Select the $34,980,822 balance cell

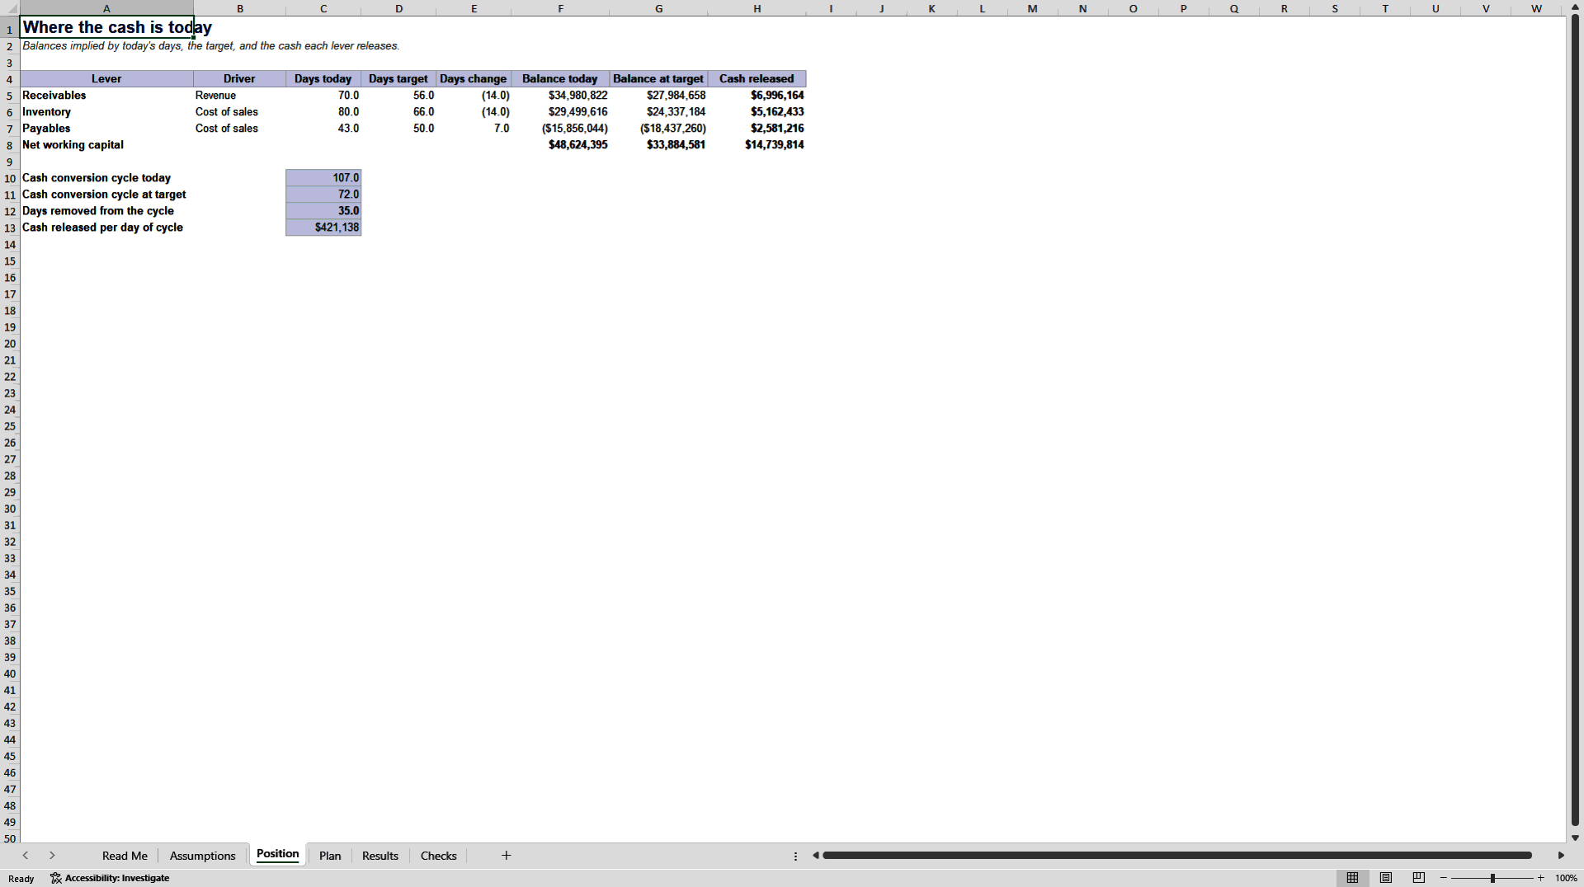coord(560,96)
